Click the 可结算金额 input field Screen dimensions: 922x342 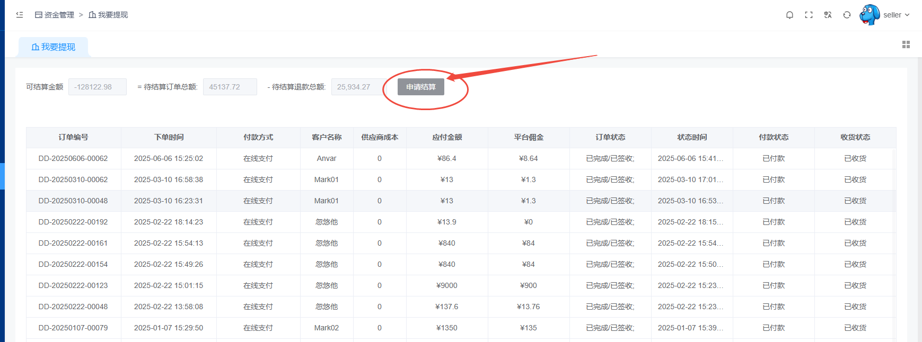click(x=98, y=87)
